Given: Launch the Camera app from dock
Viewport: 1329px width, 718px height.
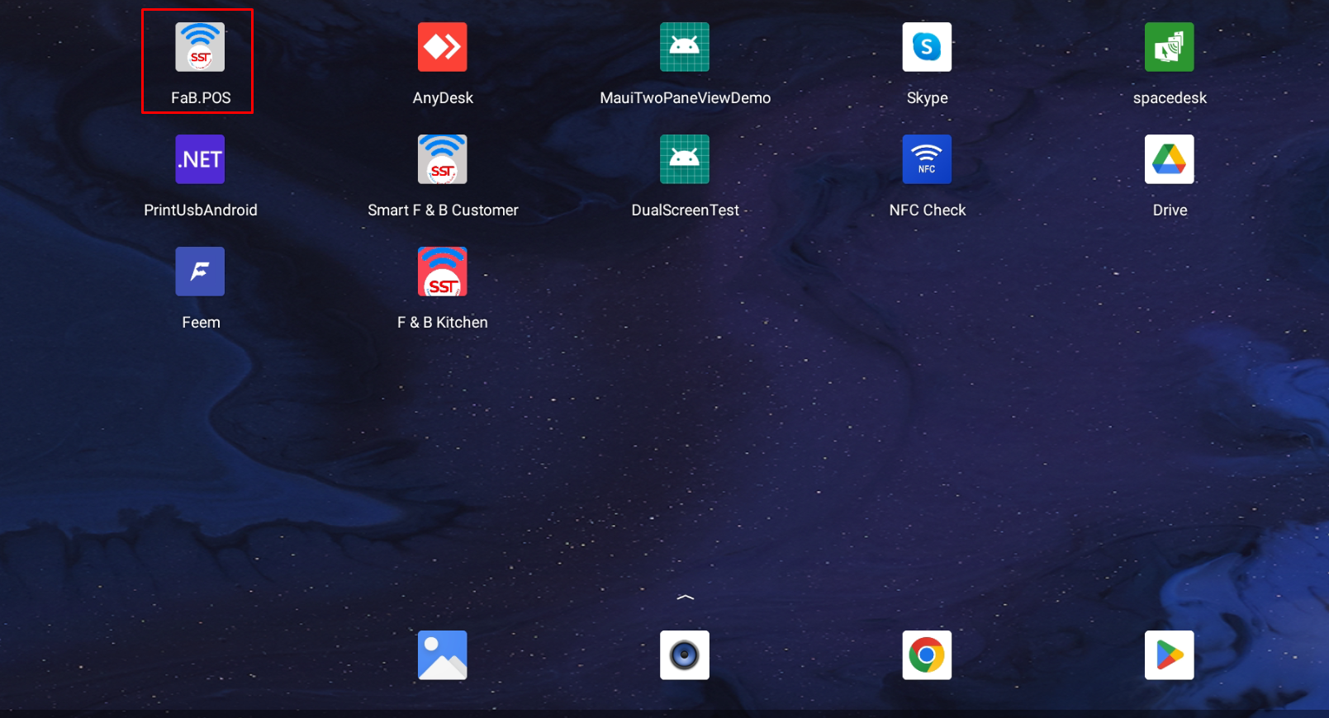Looking at the screenshot, I should pyautogui.click(x=684, y=655).
